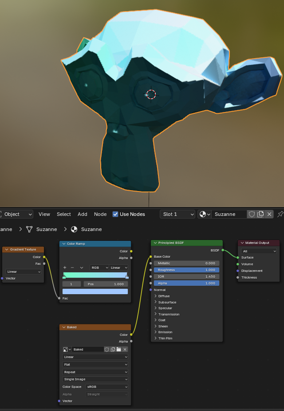This screenshot has height=411, width=284.
Task: Collapse the Material Output node
Action: (242, 243)
